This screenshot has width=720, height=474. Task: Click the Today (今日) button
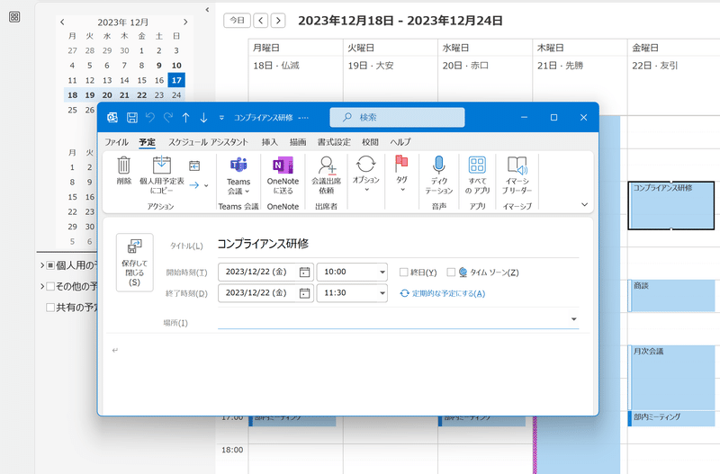pos(237,21)
